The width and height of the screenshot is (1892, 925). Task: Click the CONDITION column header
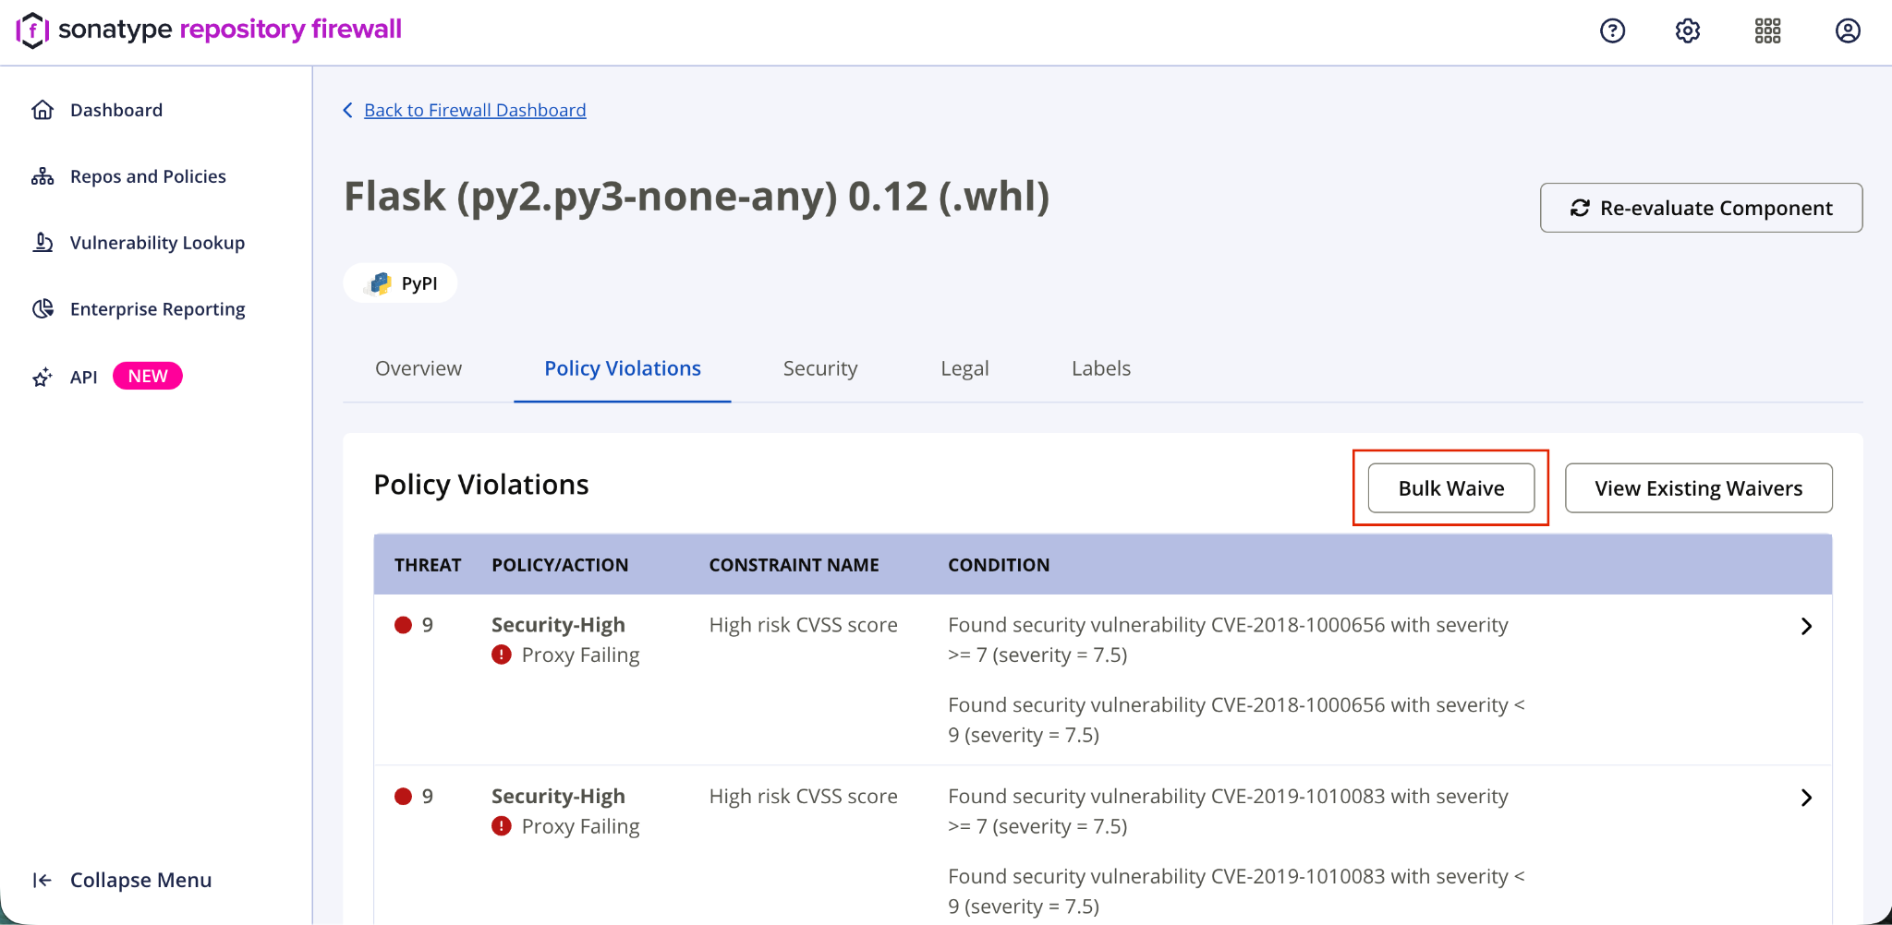pyautogui.click(x=999, y=565)
